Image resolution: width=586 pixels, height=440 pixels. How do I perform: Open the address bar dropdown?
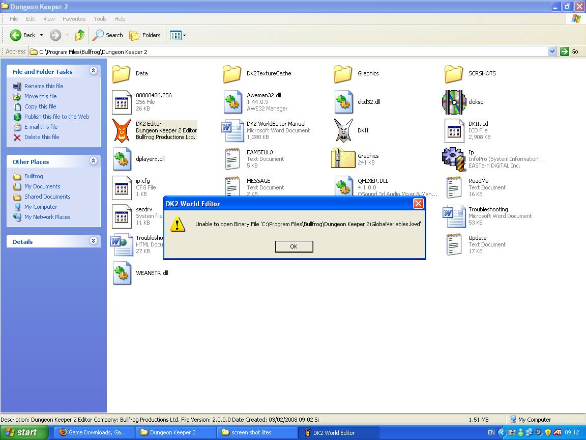pyautogui.click(x=552, y=51)
